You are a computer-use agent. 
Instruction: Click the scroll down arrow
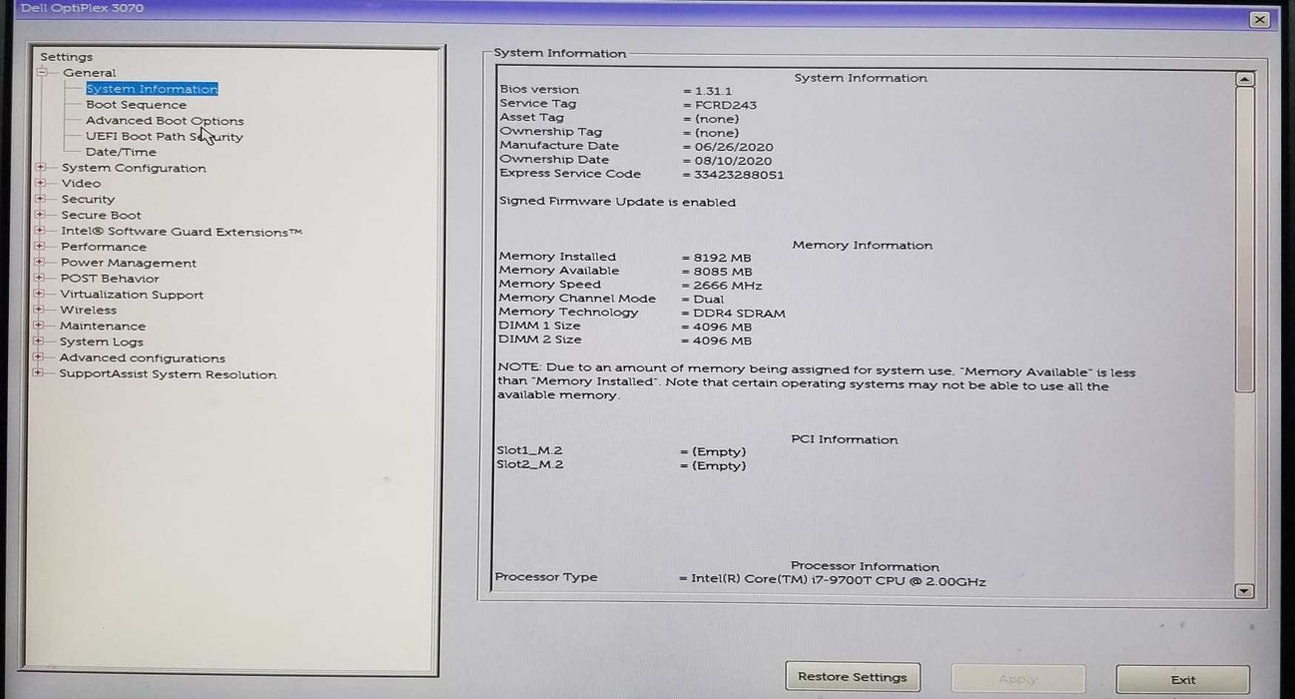(1244, 591)
